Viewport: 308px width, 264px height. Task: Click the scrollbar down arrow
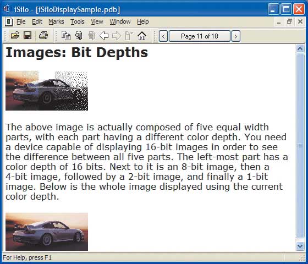300,246
